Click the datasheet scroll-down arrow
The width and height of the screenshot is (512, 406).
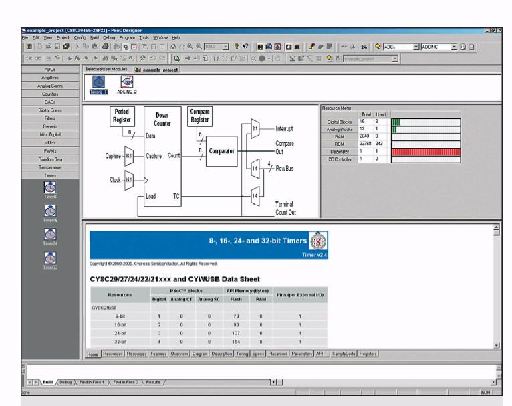497,346
